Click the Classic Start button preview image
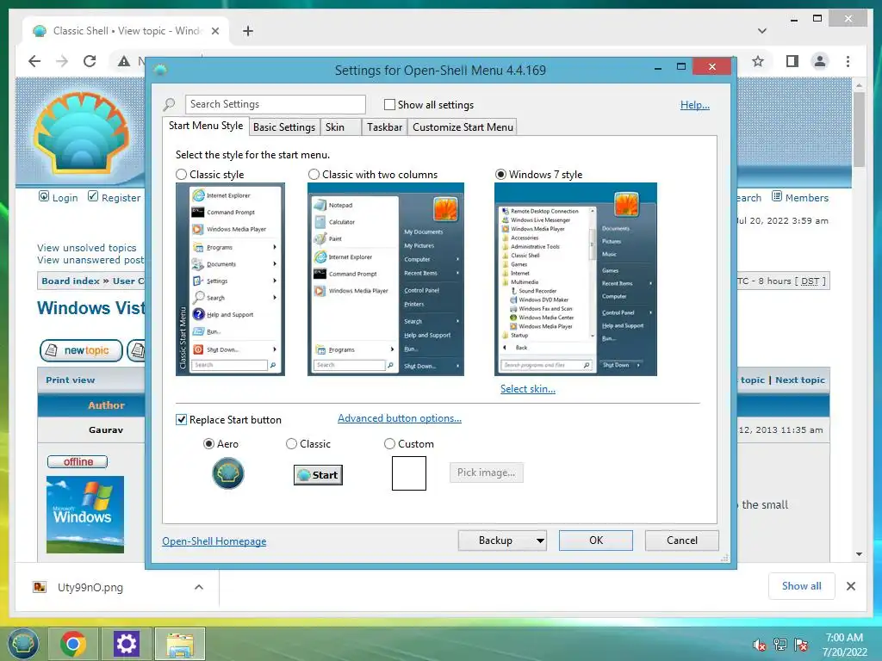 tap(319, 475)
